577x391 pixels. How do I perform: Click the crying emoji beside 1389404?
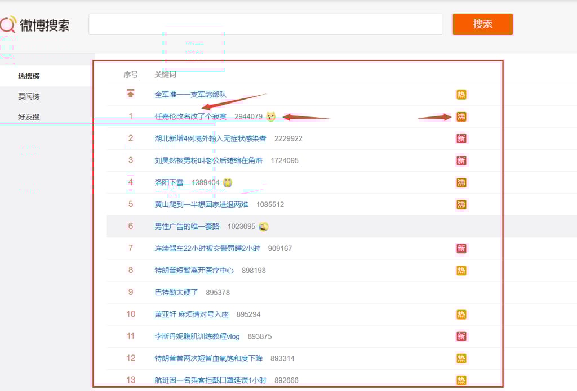pyautogui.click(x=228, y=183)
